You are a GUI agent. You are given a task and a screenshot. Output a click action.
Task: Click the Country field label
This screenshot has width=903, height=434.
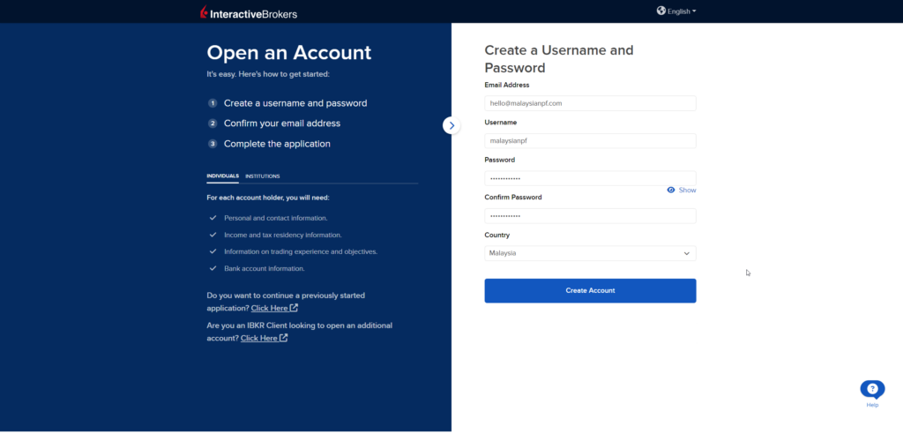click(x=497, y=236)
